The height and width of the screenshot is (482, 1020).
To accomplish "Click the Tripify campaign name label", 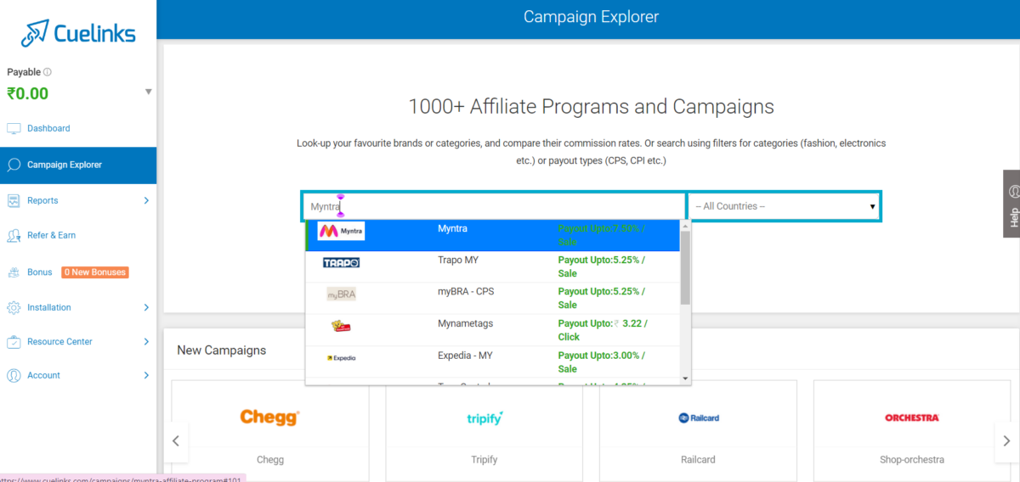I will pyautogui.click(x=484, y=459).
